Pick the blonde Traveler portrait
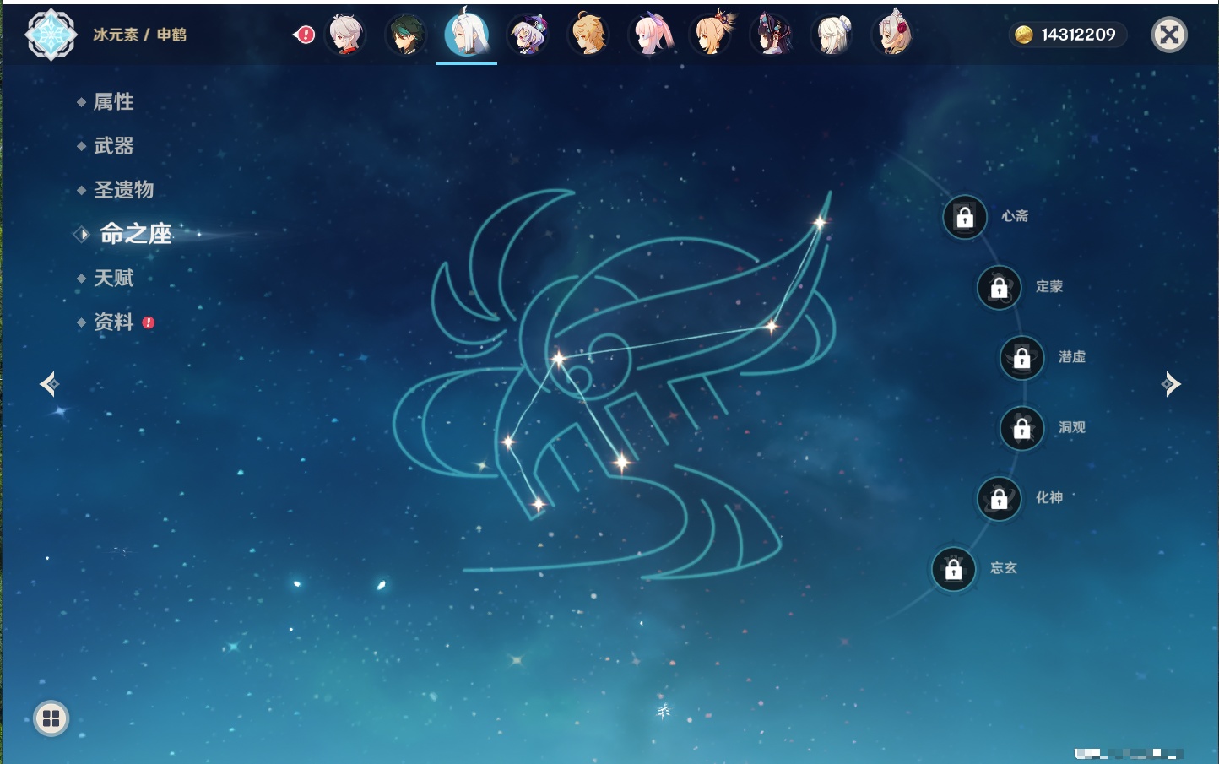1219x764 pixels. click(588, 35)
